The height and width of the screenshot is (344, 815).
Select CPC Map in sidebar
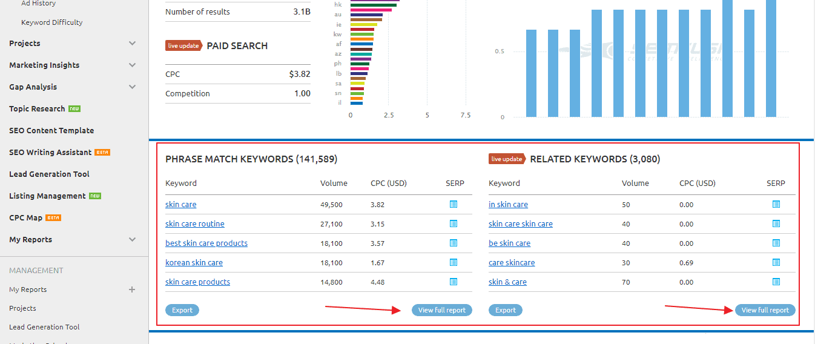pyautogui.click(x=25, y=218)
